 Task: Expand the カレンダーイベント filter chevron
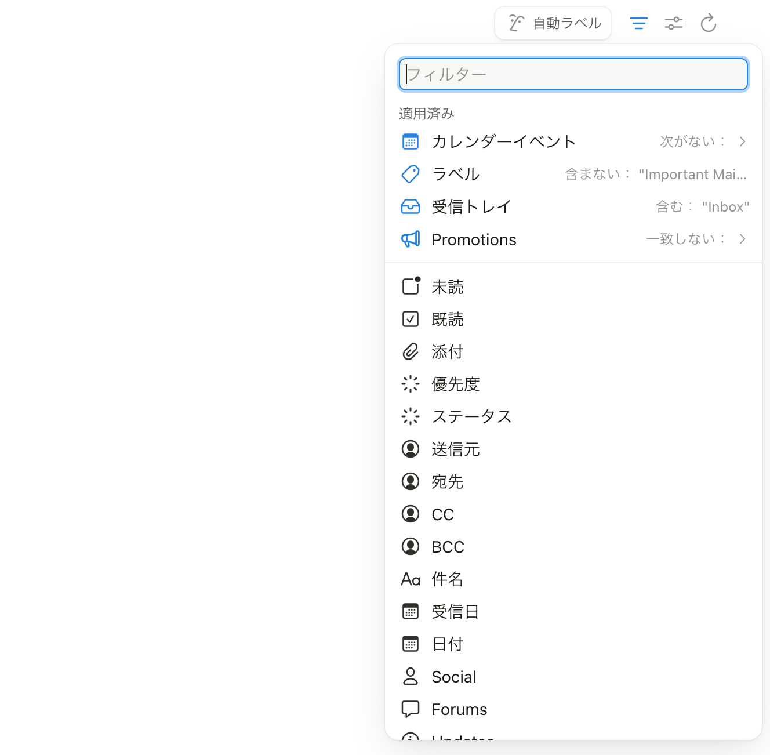pyautogui.click(x=742, y=141)
